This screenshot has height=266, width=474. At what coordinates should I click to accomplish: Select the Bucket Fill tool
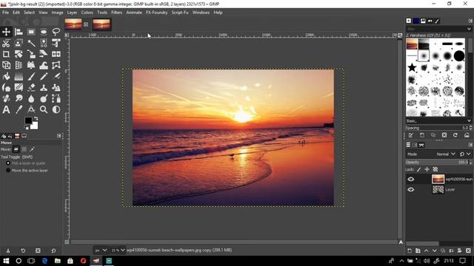(6, 76)
